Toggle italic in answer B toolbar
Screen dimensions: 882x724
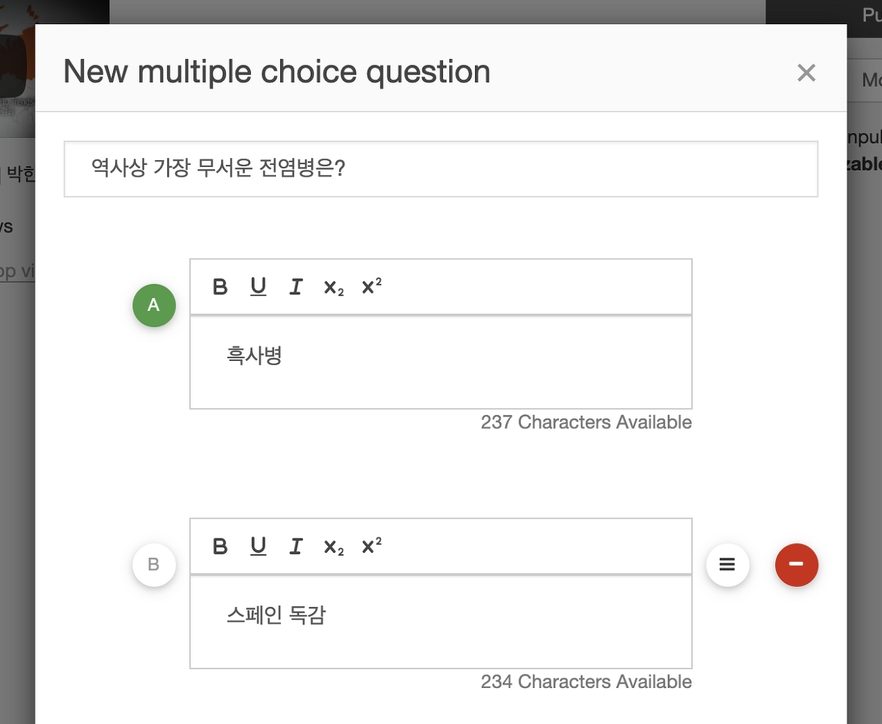296,547
